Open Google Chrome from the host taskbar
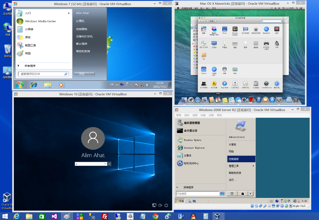The image size is (319, 220). 155,216
